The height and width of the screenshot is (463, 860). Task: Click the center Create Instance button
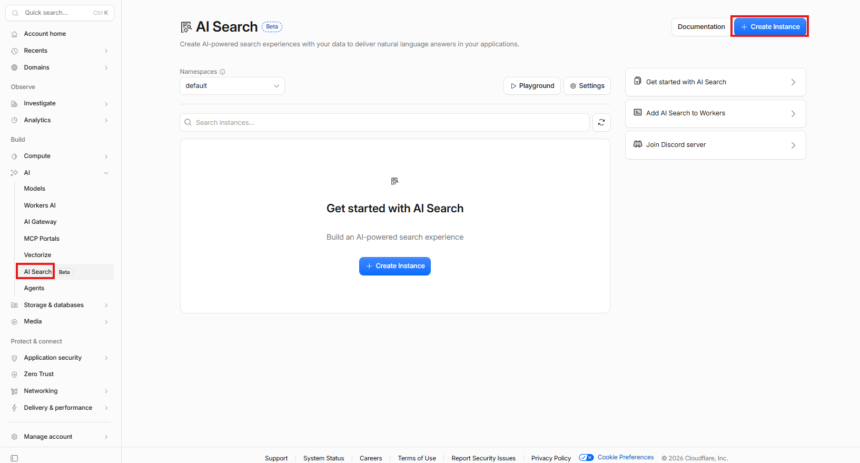[395, 266]
